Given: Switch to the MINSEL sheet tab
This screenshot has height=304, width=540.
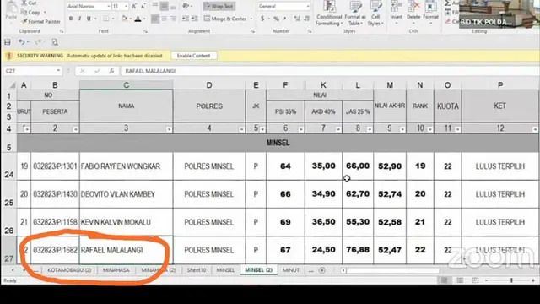Looking at the screenshot, I should 225,270.
